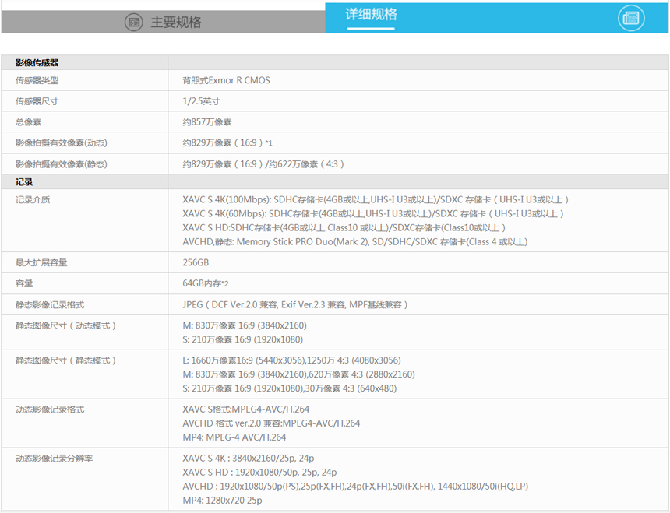The height and width of the screenshot is (513, 670).
Task: Click the JPEG（DCF Ver.2.0 兼容 value
Action: tap(295, 304)
